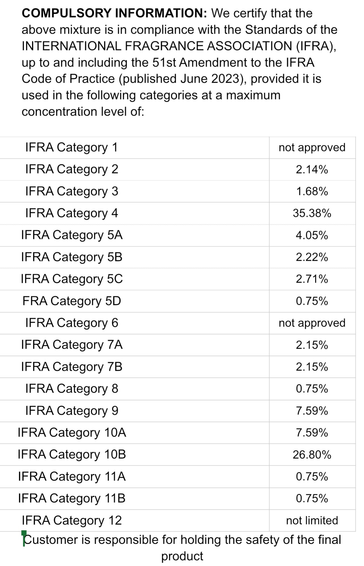Click the 2.22% value for Category 5B
This screenshot has height=566, width=364.
click(312, 257)
